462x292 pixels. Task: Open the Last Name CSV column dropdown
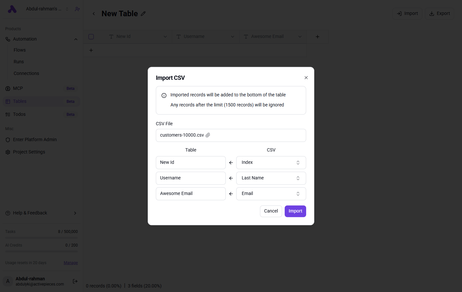(271, 178)
